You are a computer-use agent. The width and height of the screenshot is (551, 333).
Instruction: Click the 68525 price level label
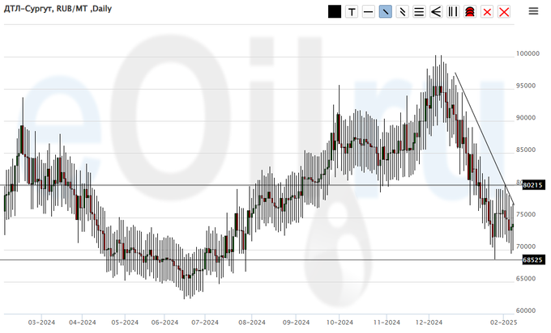(532, 260)
